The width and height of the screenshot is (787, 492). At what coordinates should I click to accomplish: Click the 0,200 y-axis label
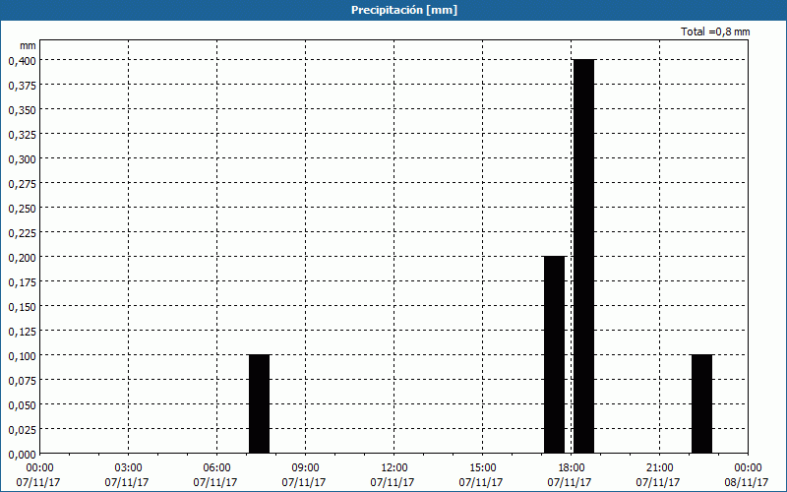[x=22, y=257]
